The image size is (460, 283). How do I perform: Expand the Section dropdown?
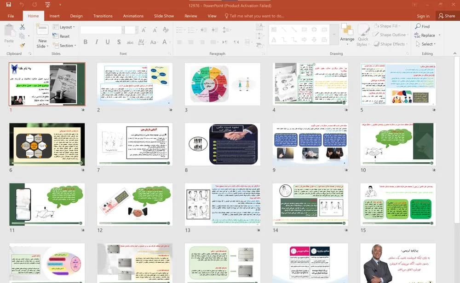point(64,46)
